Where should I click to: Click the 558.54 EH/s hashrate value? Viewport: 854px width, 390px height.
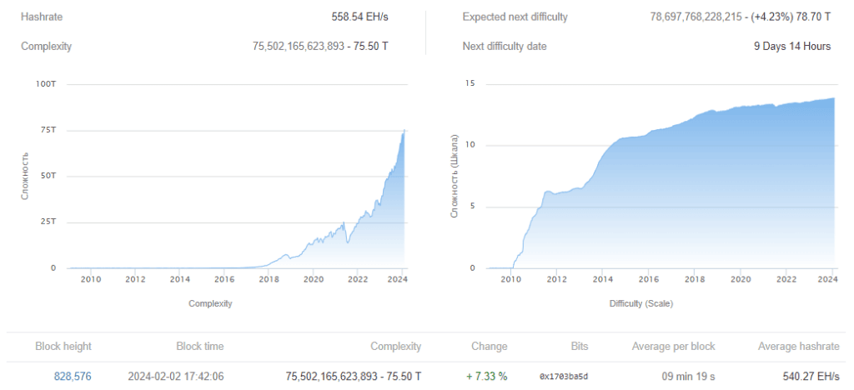(359, 17)
